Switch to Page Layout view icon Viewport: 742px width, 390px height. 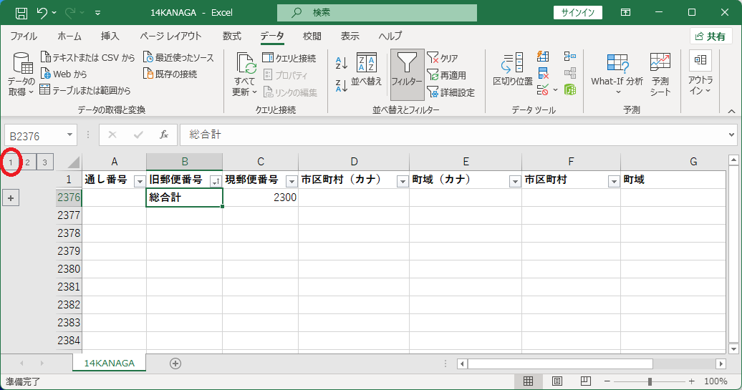(x=557, y=381)
